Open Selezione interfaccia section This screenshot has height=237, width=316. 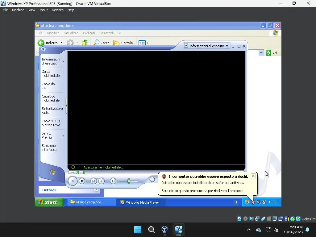point(49,148)
